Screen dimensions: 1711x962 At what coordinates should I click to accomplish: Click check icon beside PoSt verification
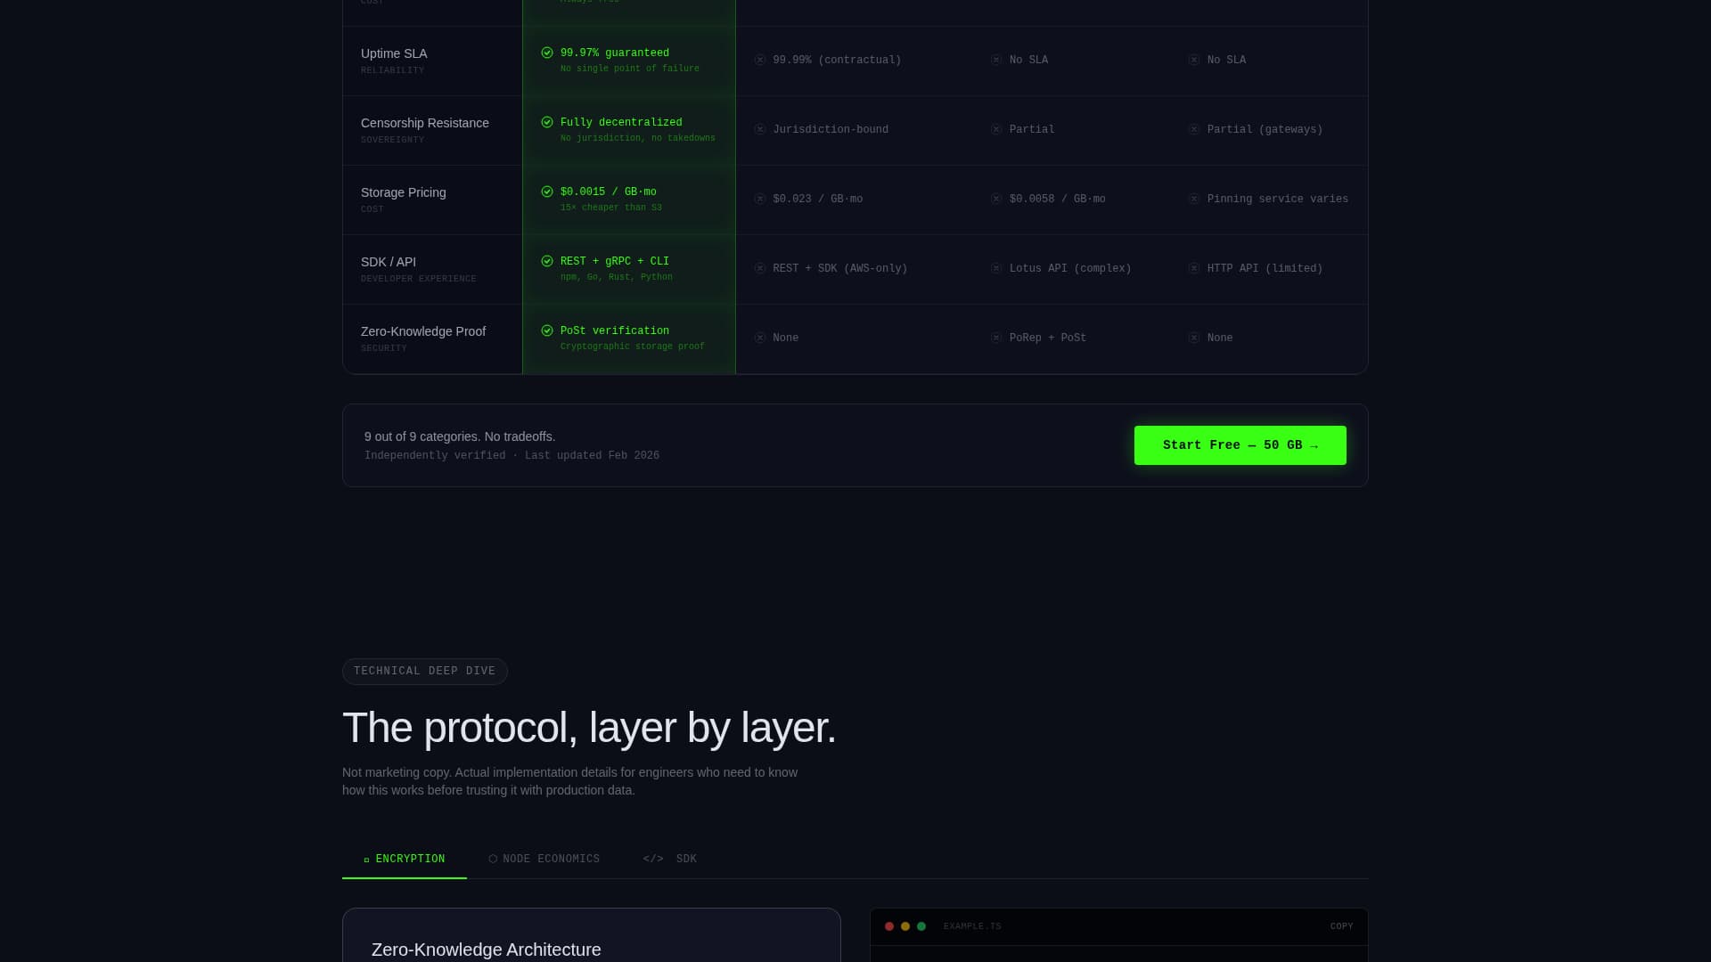(547, 330)
